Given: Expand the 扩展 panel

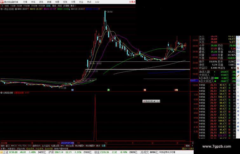Looking at the screenshot, I should 3,149.
